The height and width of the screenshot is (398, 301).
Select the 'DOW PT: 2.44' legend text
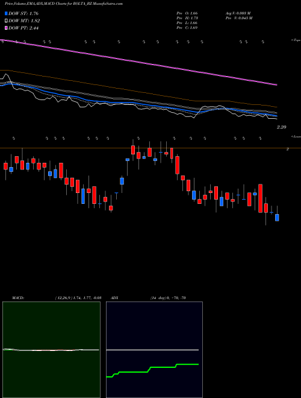[23, 28]
